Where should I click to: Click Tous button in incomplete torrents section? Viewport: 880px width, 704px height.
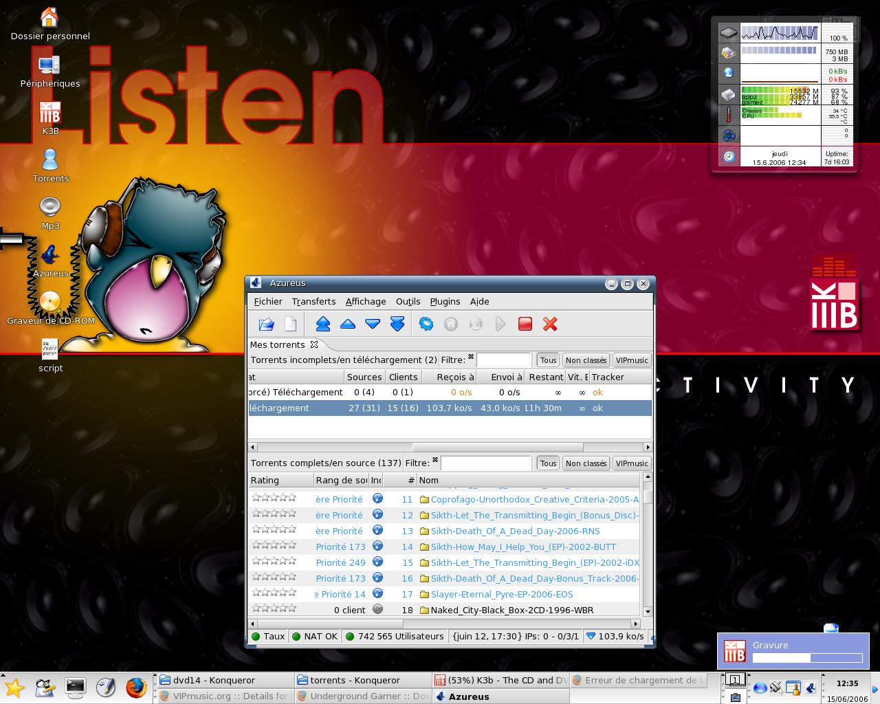[548, 360]
